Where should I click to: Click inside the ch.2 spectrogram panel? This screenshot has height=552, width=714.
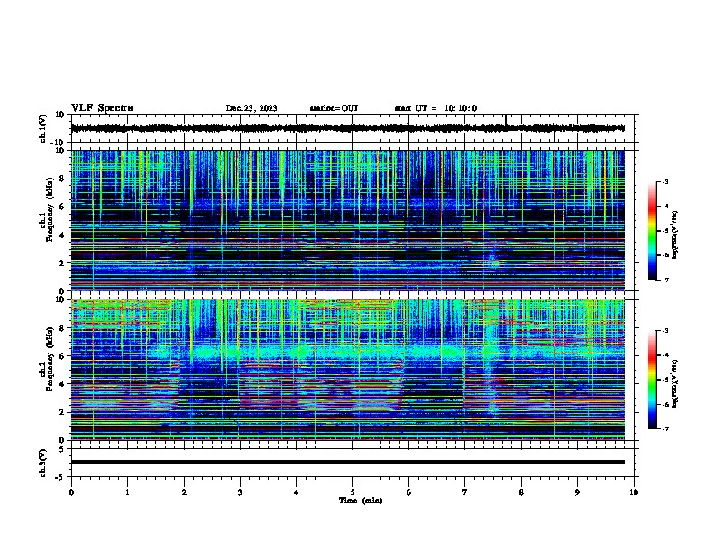347,370
